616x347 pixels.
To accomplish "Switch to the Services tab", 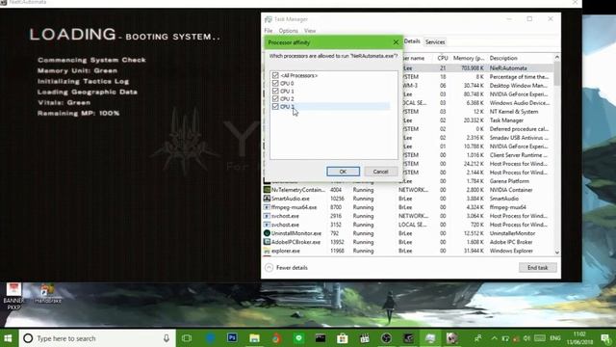I will (x=435, y=41).
